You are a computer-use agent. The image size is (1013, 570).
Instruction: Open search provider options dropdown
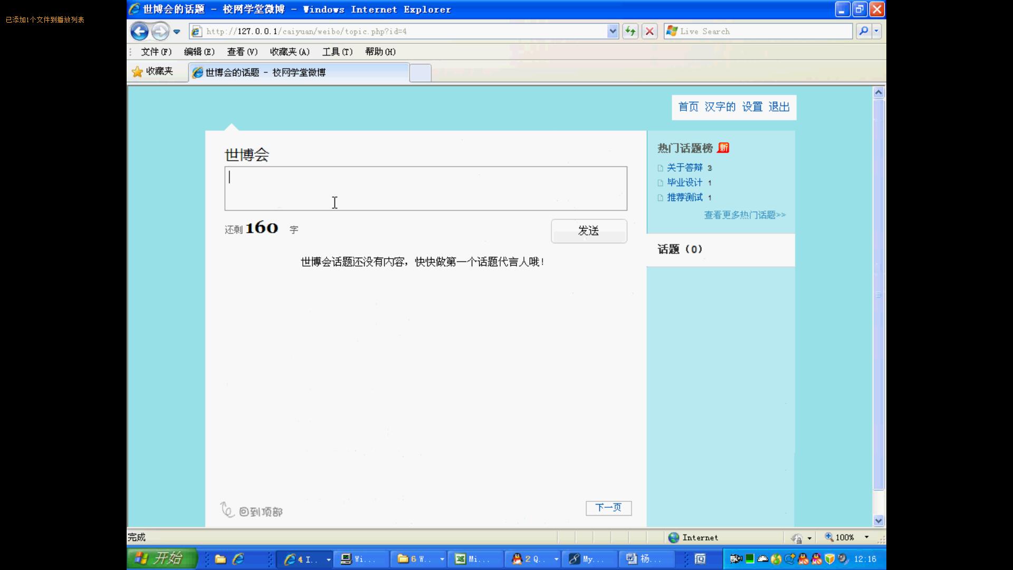(876, 31)
